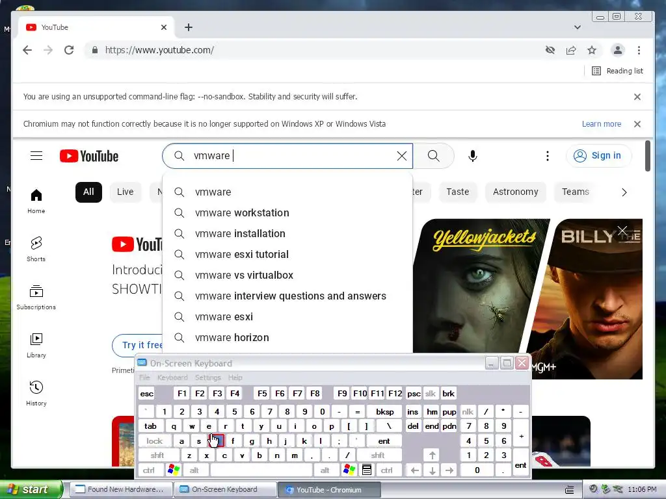Dismiss the no-sandbox warning bar
Viewport: 666px width, 499px height.
(637, 97)
